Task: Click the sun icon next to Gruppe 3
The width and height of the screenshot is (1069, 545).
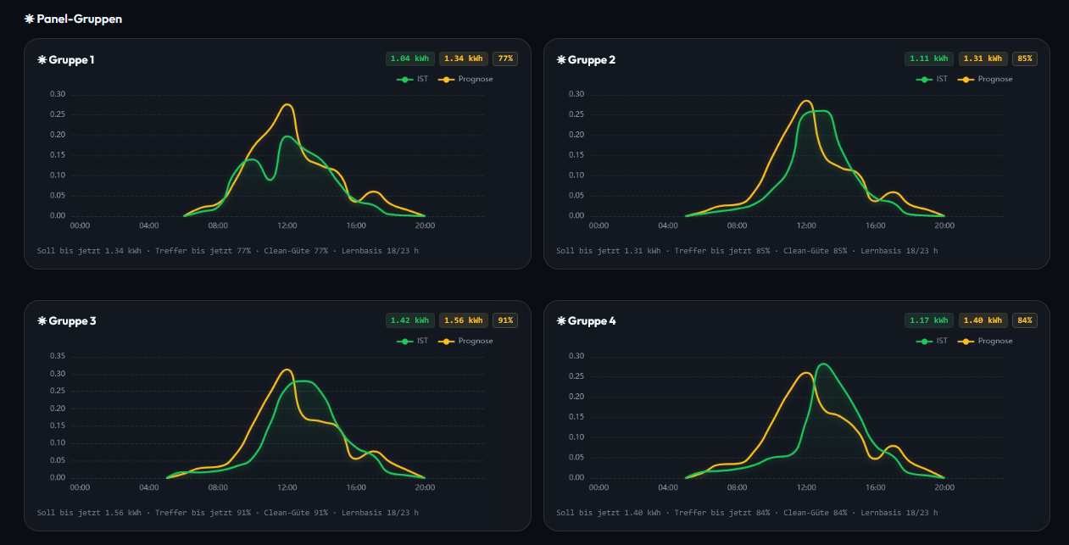Action: pos(42,321)
